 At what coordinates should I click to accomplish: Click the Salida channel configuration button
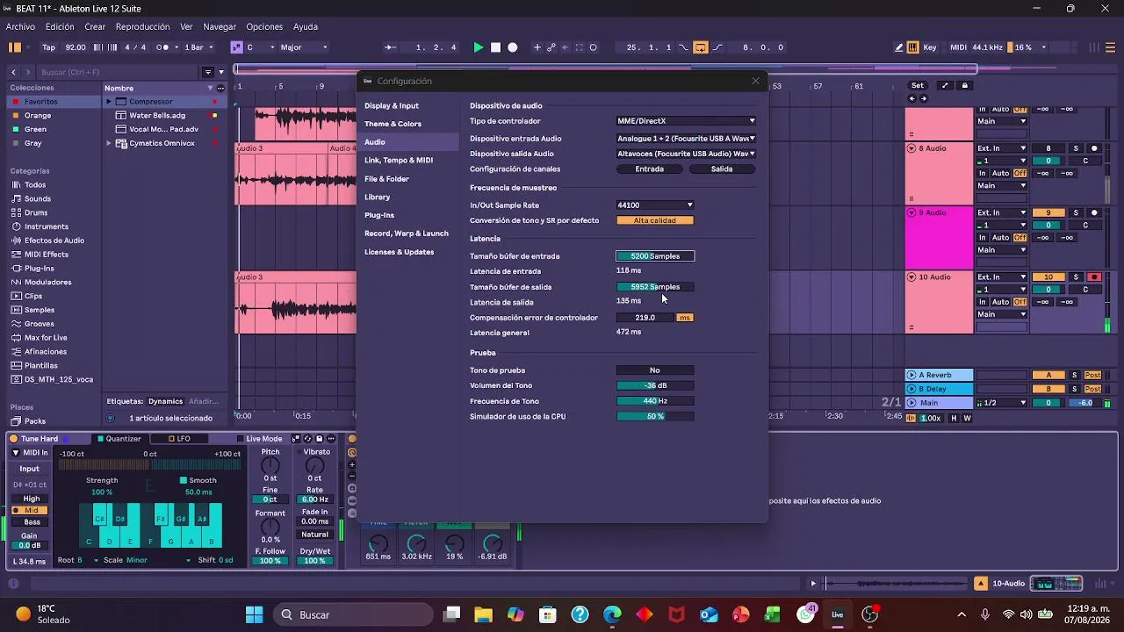[722, 169]
